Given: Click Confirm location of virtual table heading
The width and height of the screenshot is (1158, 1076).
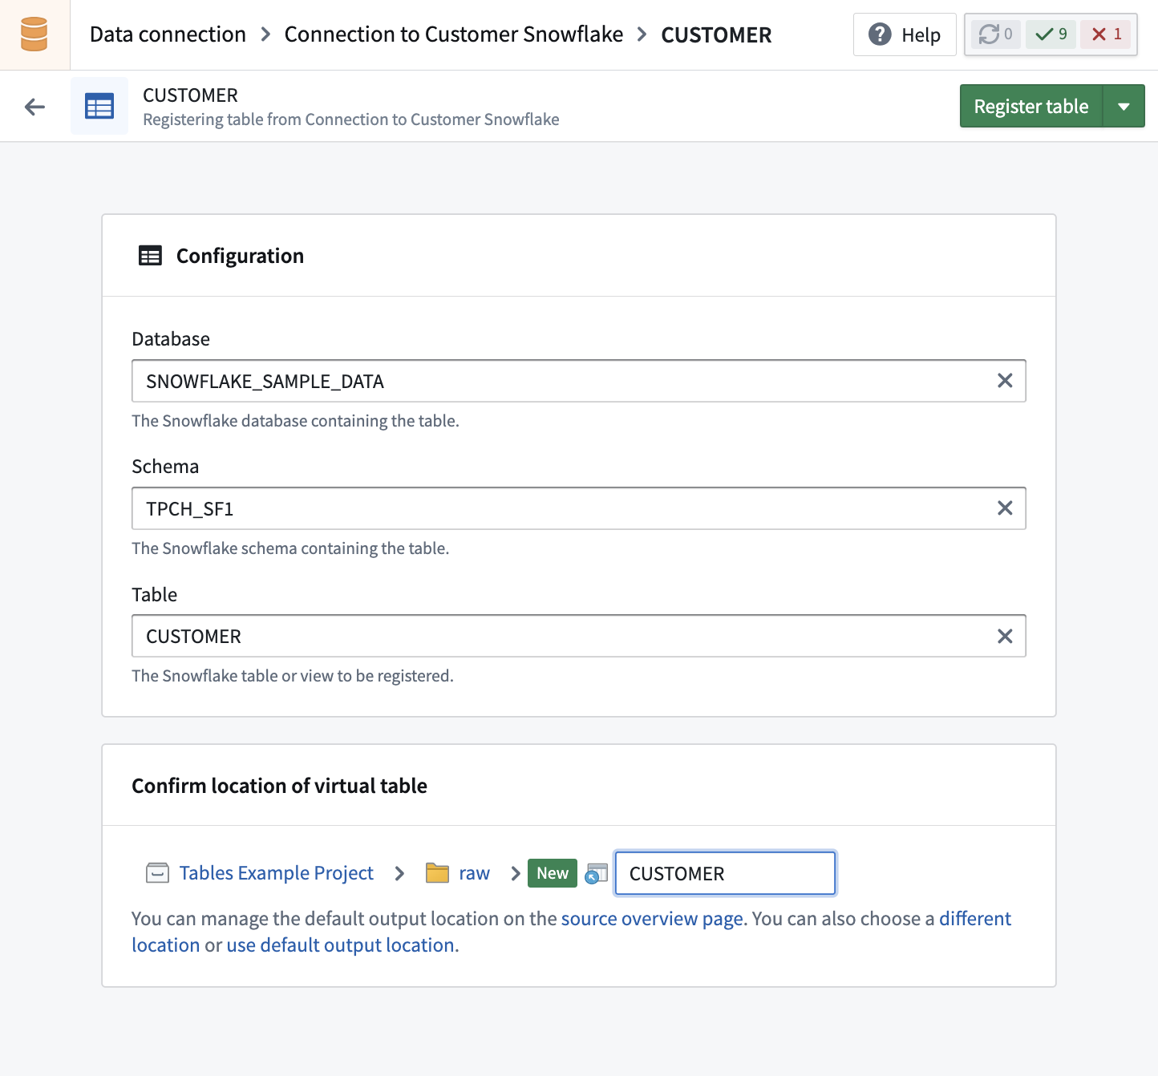Looking at the screenshot, I should pos(279,786).
